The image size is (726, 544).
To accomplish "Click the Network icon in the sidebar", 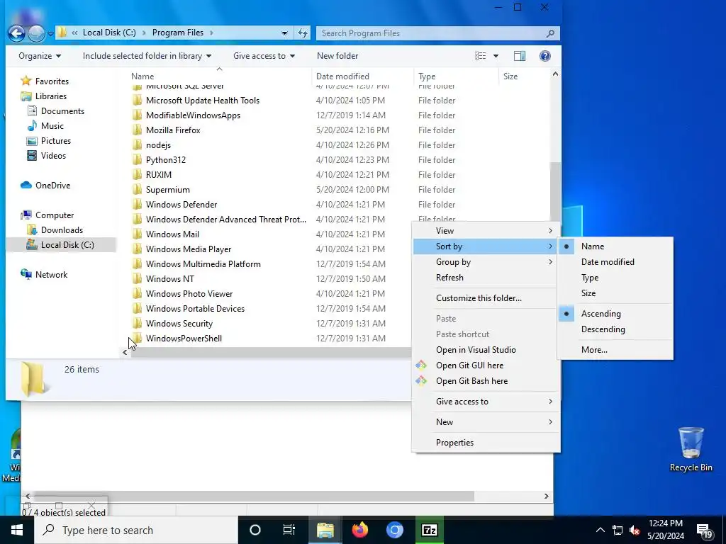I will (x=26, y=274).
